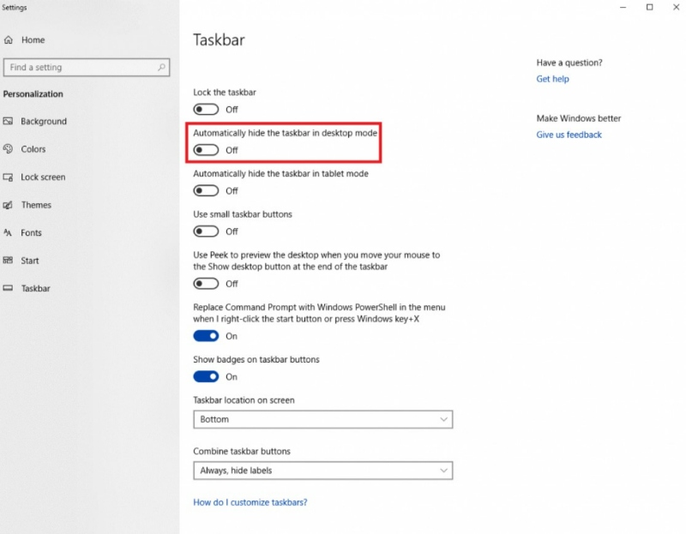Click the Start tiles icon

8,261
